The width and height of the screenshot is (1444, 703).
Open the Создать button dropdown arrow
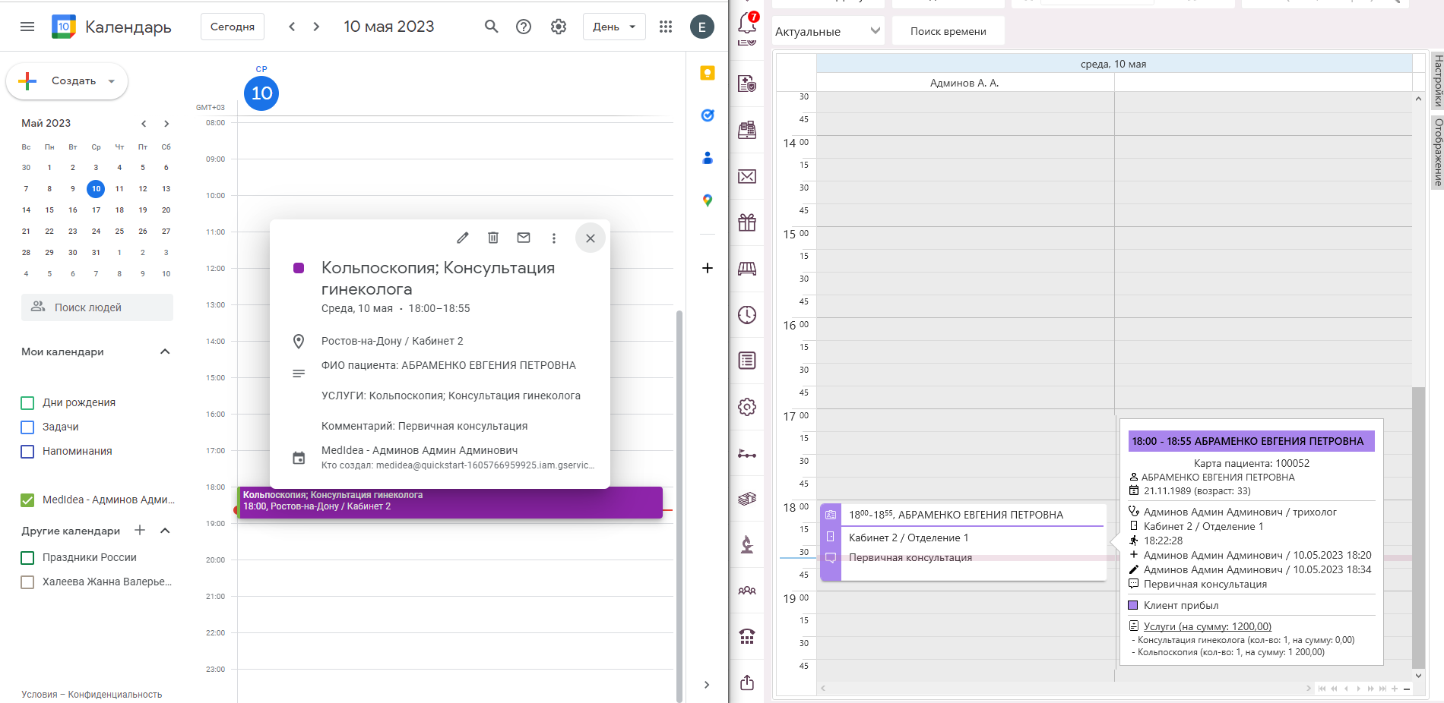112,81
